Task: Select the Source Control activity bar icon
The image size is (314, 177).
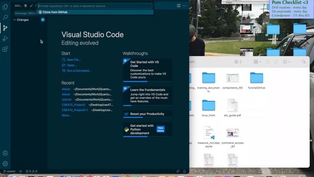Action: [5, 28]
